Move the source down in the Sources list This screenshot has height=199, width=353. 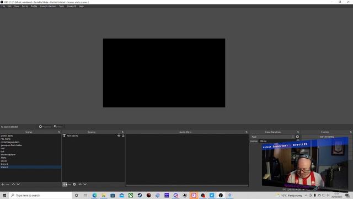[x=85, y=184]
